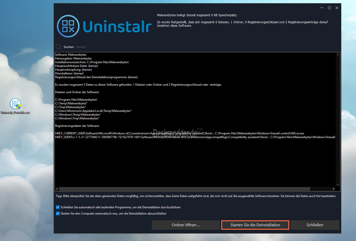Close the Uninstalr window

pyautogui.click(x=337, y=8)
